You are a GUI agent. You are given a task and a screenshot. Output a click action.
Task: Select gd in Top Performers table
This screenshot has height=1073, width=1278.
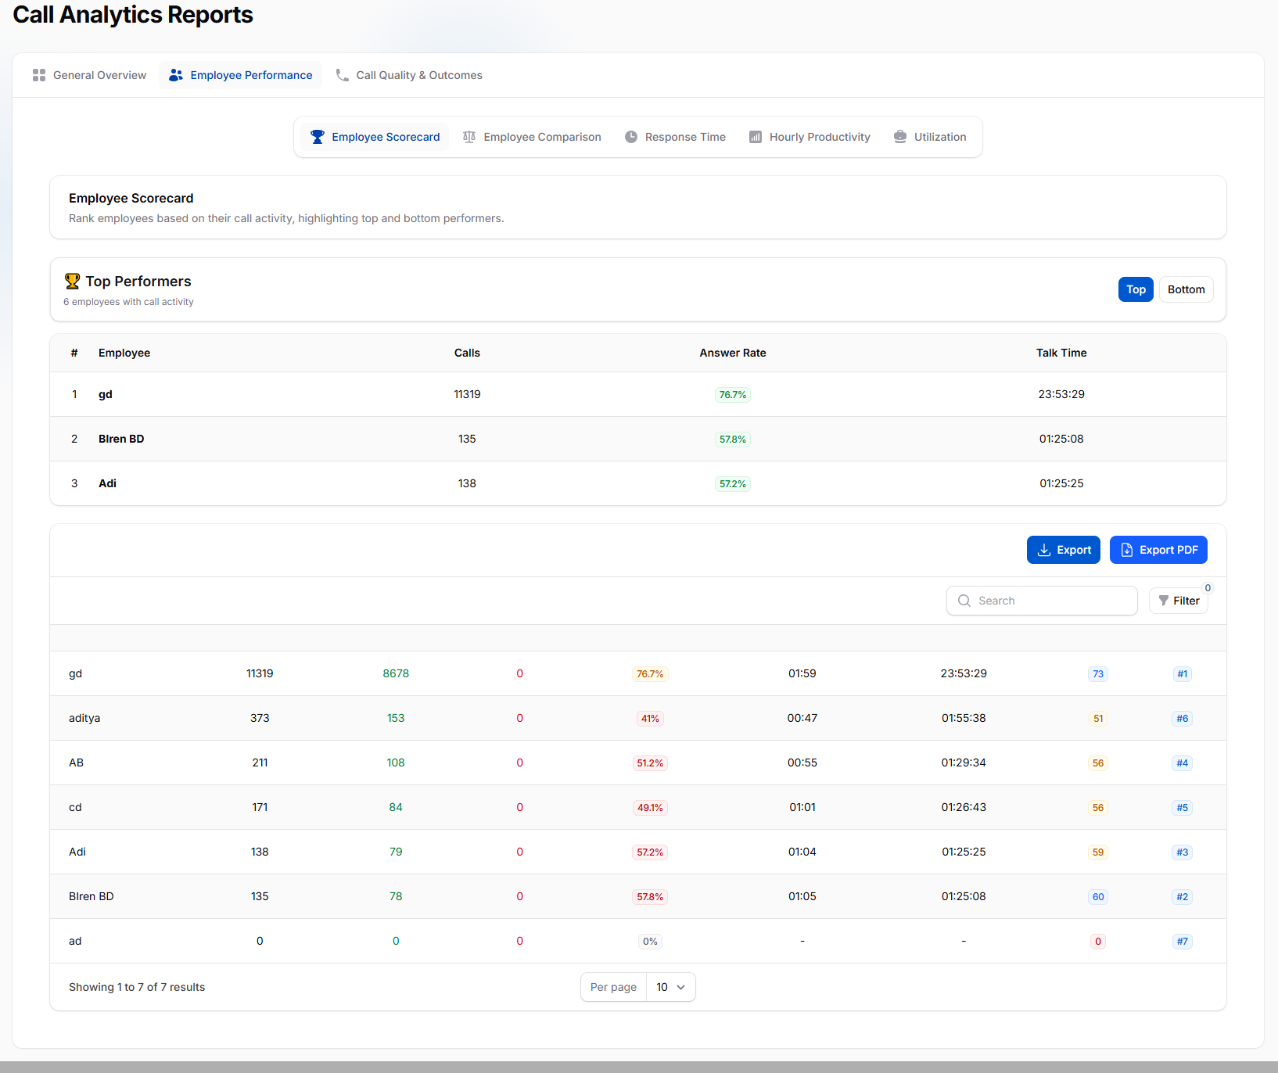pyautogui.click(x=106, y=394)
